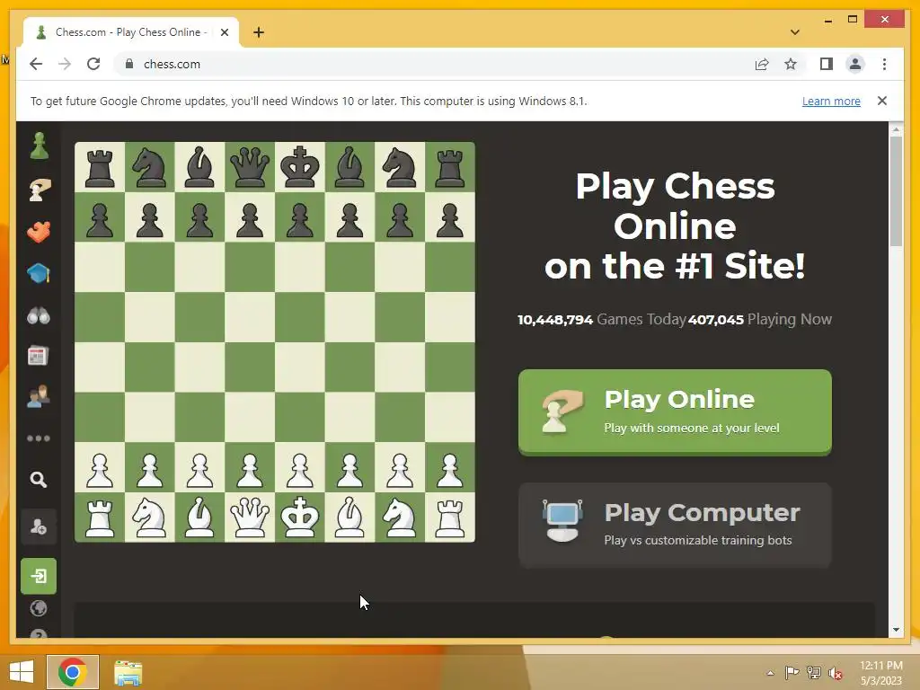The image size is (920, 690).
Task: Click the Play Computer button
Action: 675,525
